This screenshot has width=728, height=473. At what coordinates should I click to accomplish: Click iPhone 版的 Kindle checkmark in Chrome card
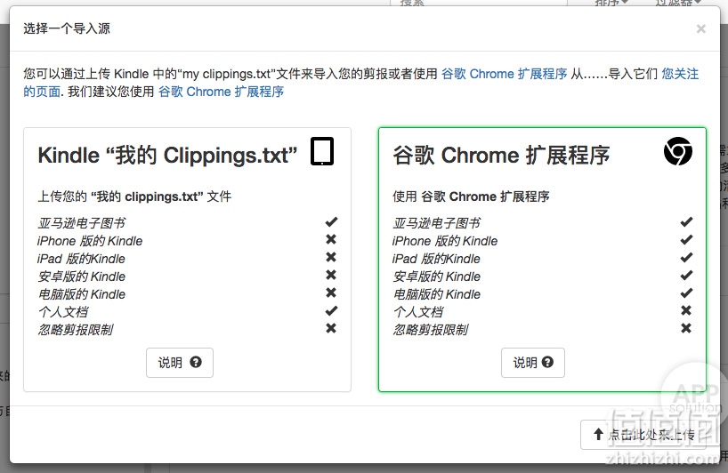[686, 240]
